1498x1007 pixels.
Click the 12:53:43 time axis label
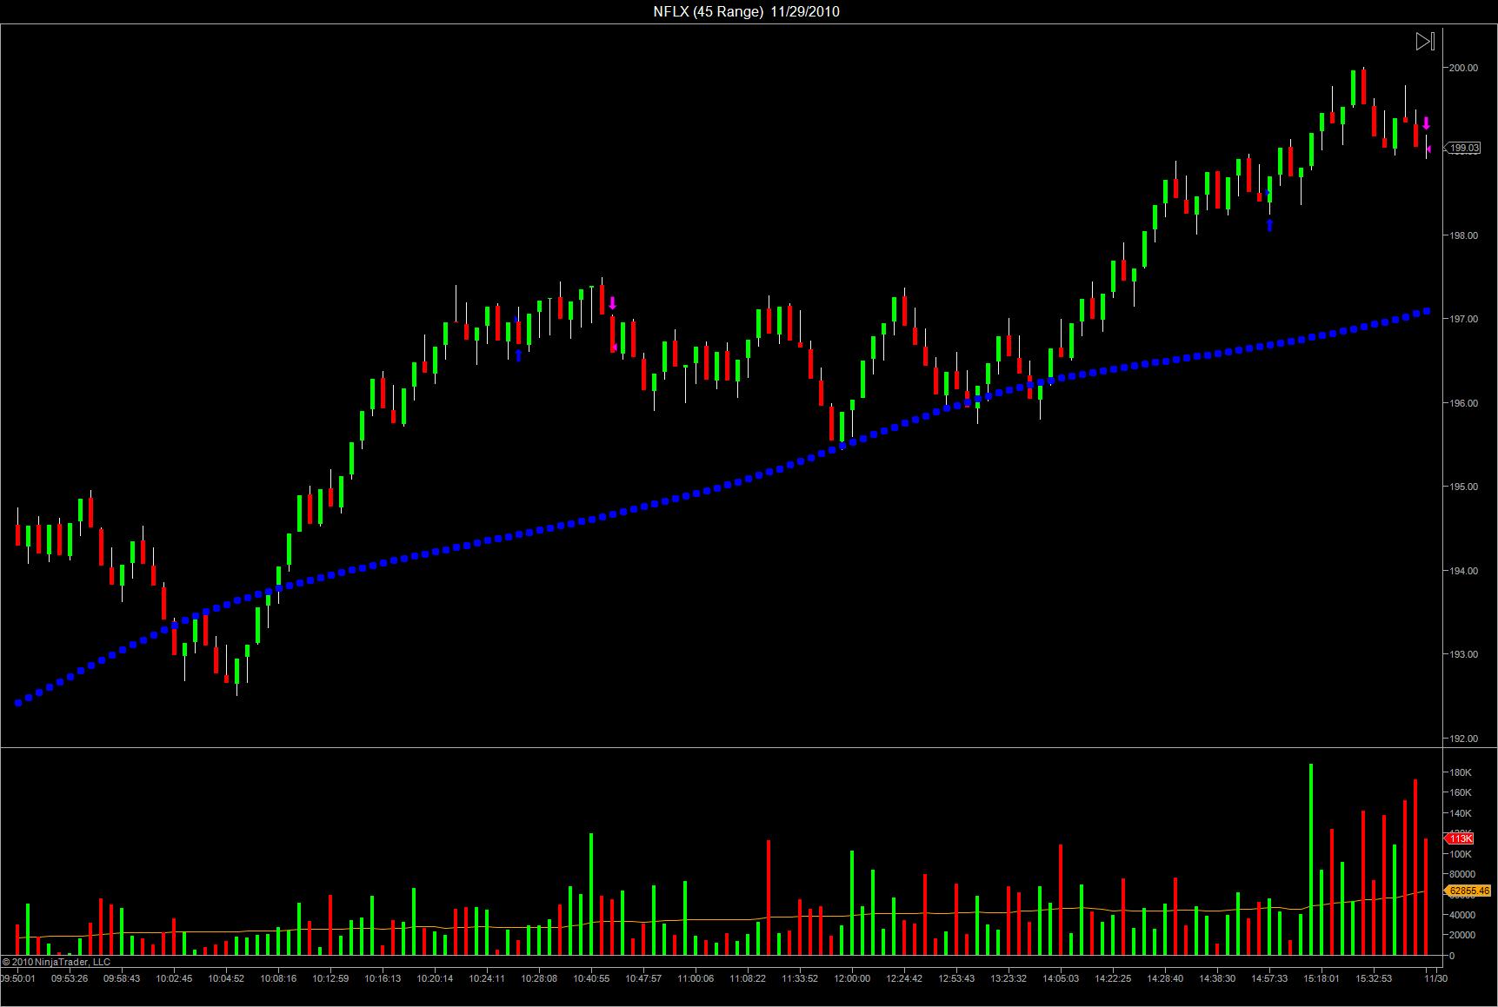tap(956, 978)
